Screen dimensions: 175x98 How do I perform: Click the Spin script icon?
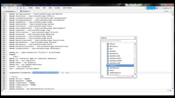tap(108, 49)
